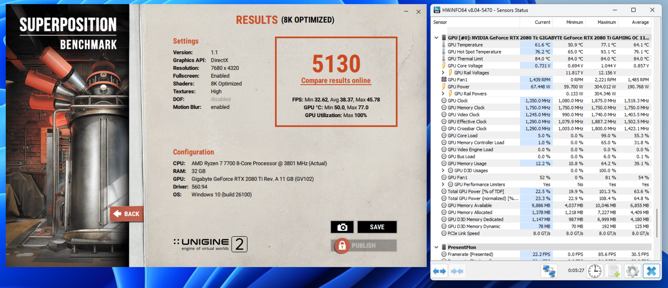668x288 pixels.
Task: Select the GPU Memory Clock row
Action: [x=545, y=108]
